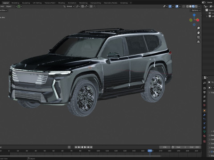Screen dimensions: 214x160
Task: Play the animation in reverse
Action: click(82, 147)
